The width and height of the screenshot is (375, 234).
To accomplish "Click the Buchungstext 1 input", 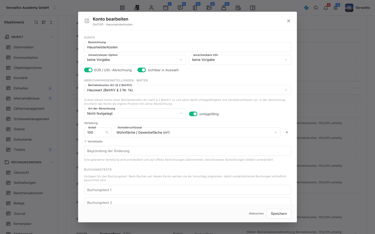I will (187, 190).
